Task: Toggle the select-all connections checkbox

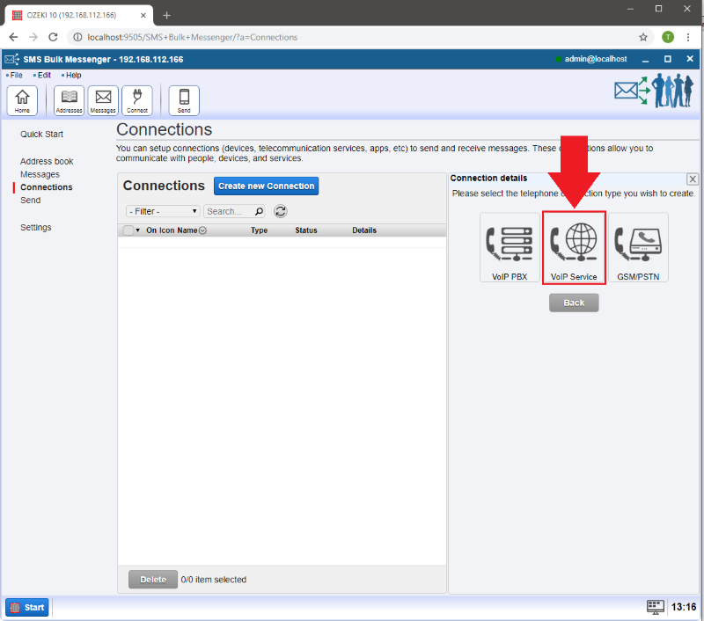Action: click(x=128, y=230)
